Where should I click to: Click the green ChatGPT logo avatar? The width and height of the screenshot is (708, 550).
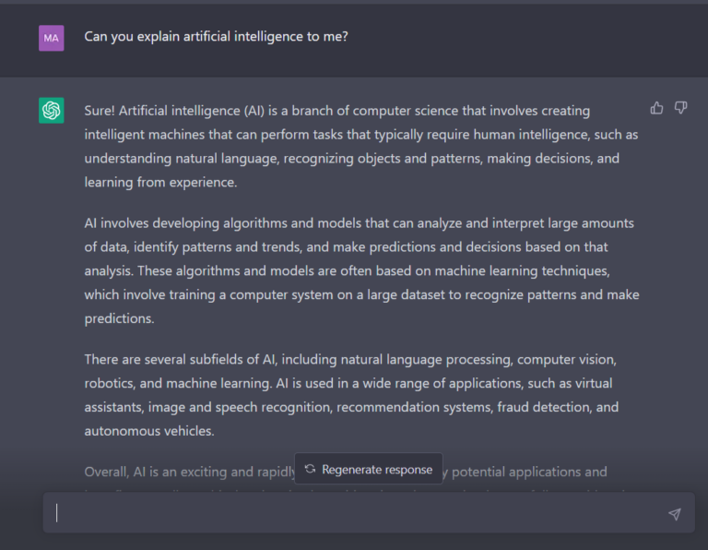point(52,110)
